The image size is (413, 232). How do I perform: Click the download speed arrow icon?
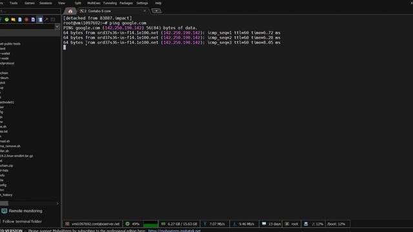(x=234, y=224)
